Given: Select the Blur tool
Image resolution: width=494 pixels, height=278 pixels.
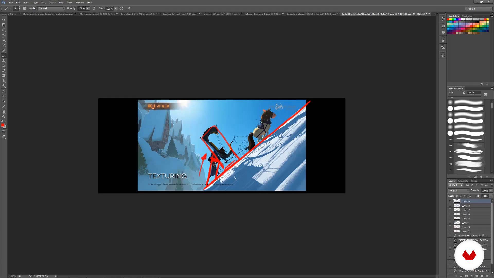Looking at the screenshot, I should click(4, 81).
